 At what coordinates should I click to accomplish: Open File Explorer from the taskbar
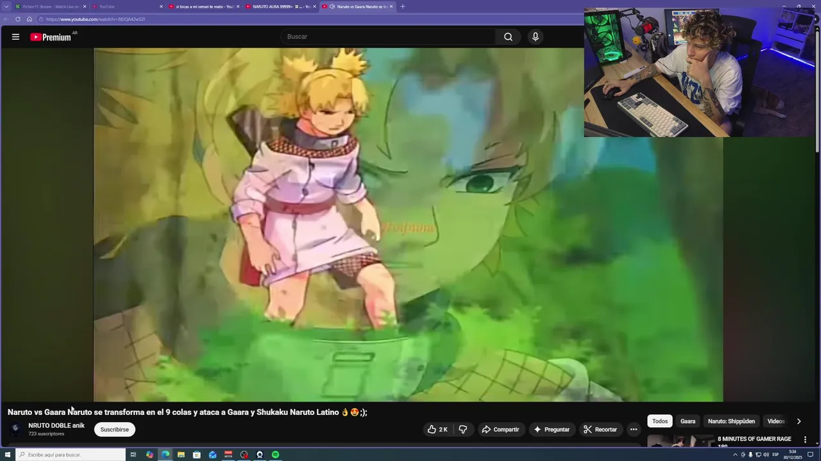[x=181, y=455]
